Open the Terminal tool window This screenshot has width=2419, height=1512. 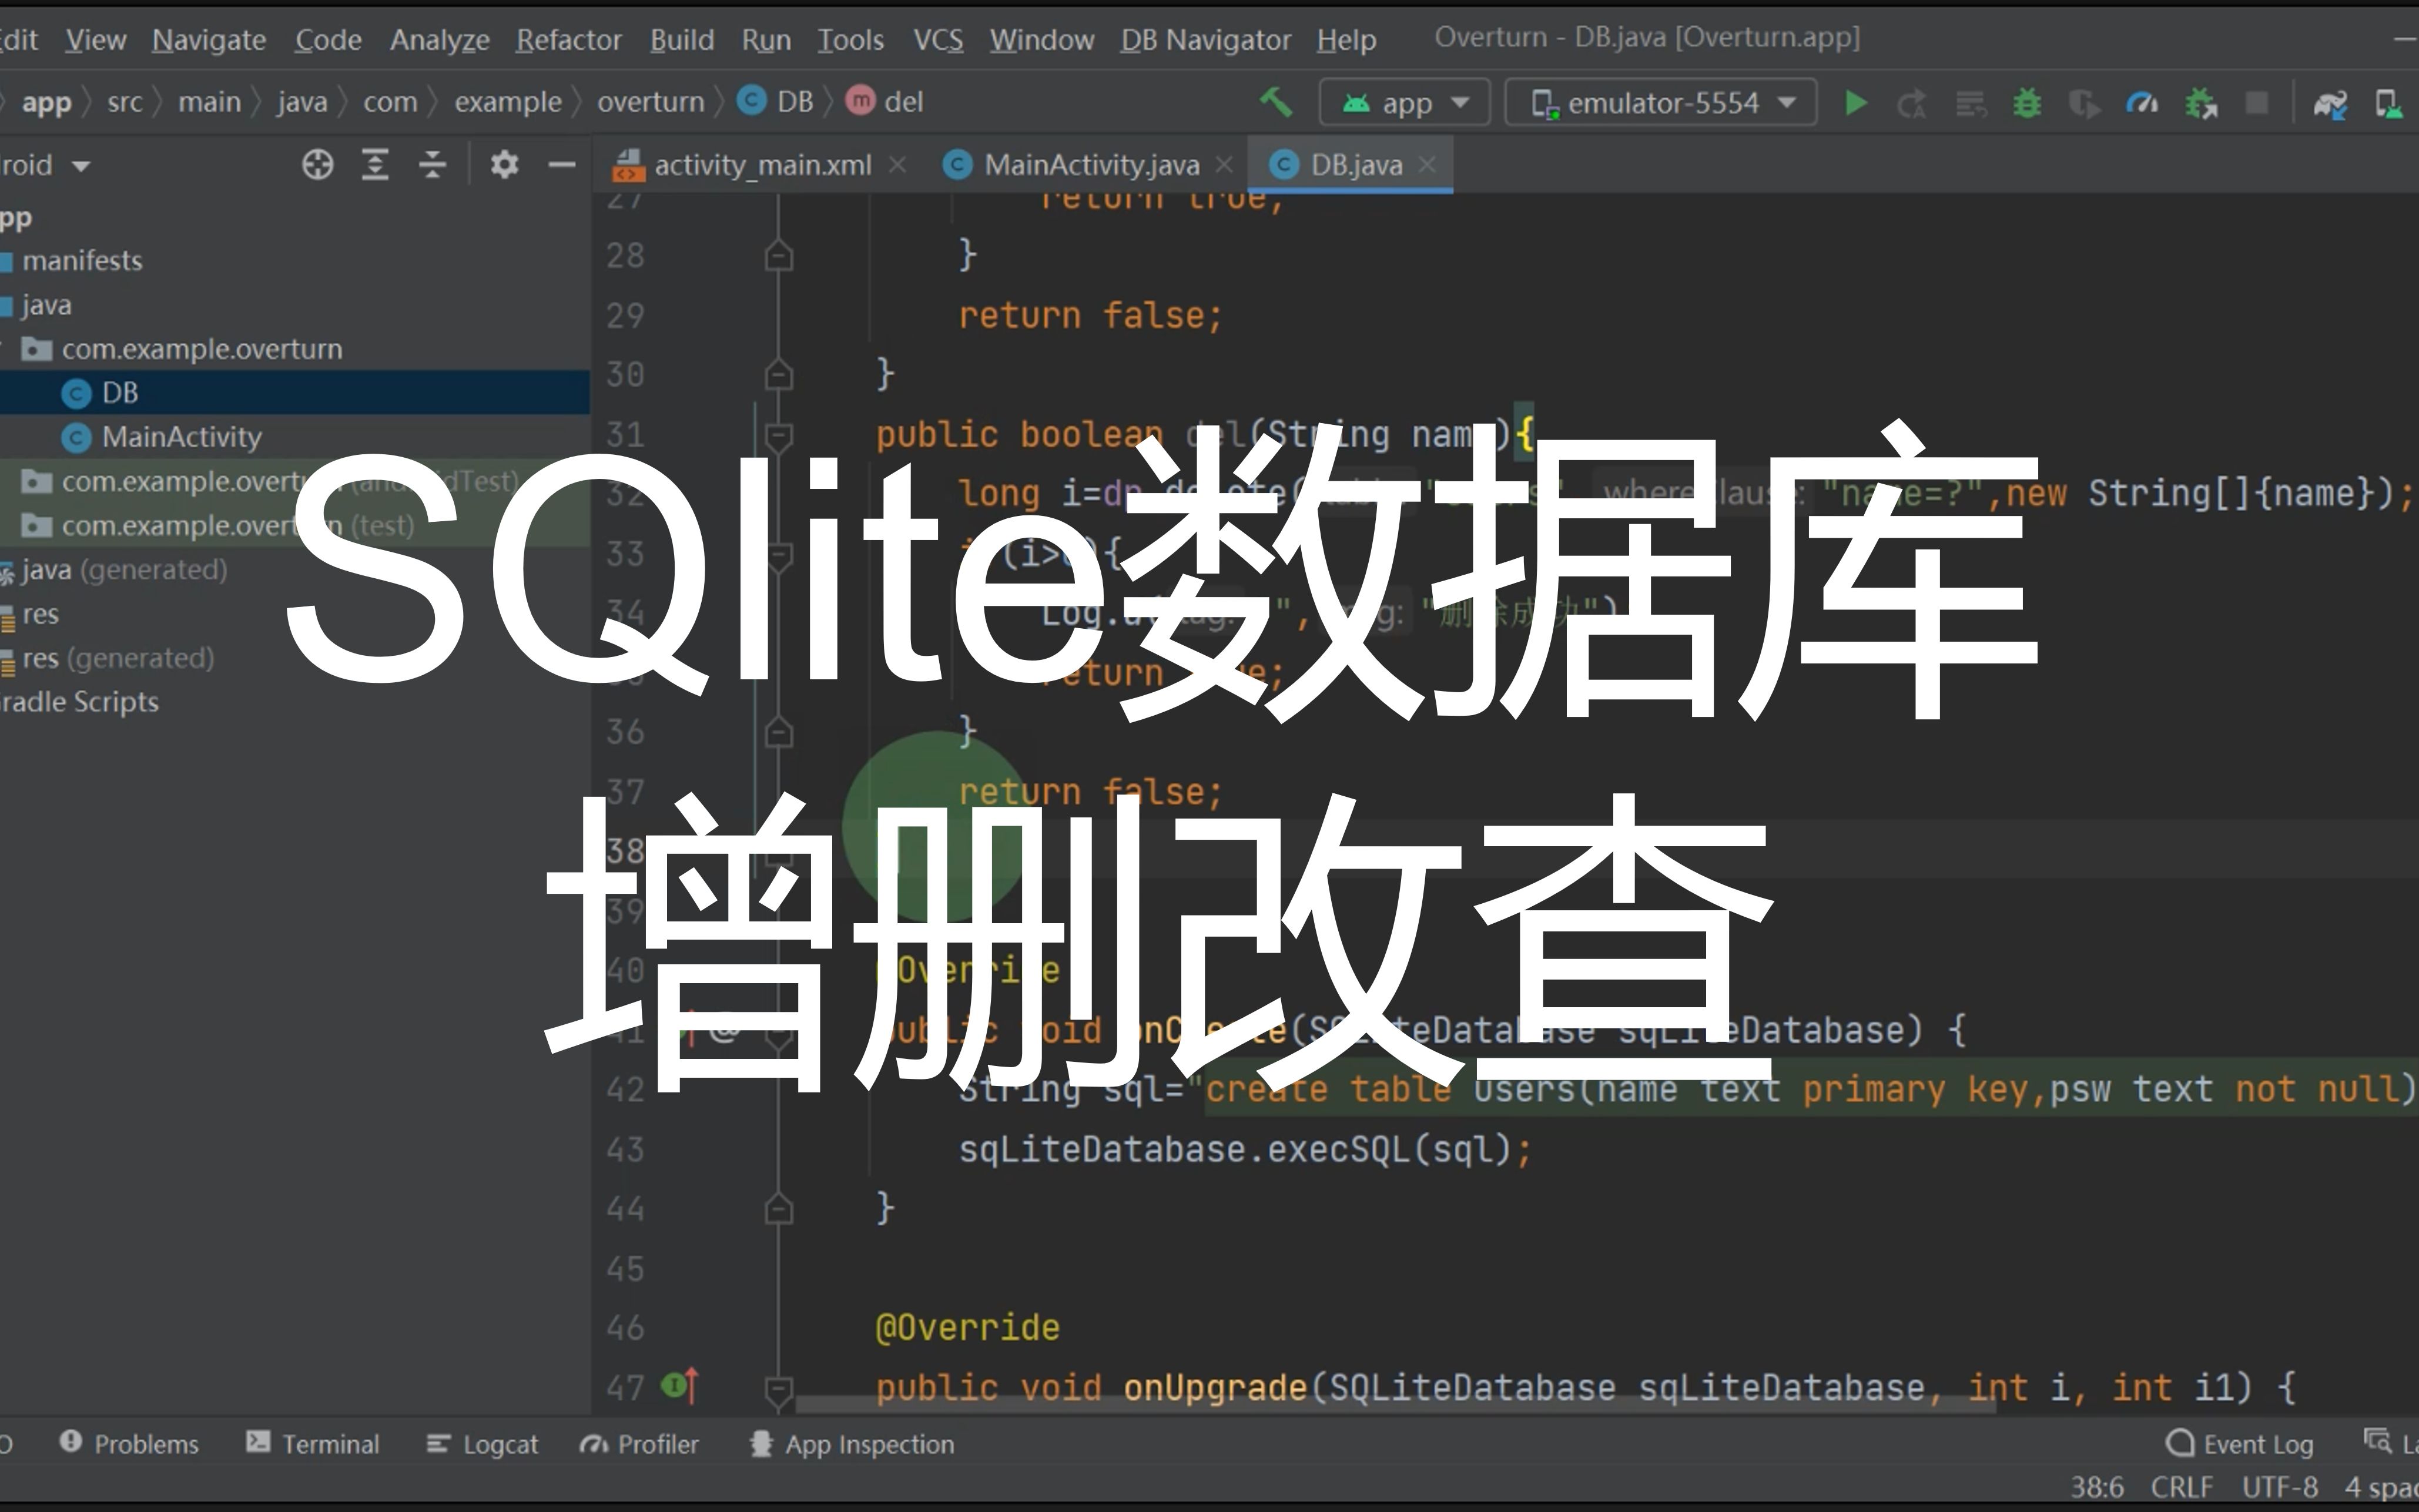point(313,1444)
